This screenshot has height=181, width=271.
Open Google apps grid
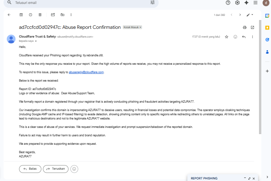click(255, 3)
